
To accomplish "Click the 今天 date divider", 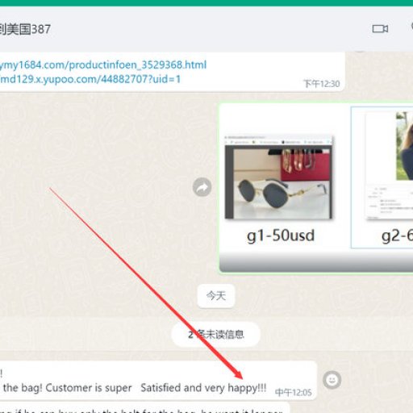I will [x=216, y=296].
